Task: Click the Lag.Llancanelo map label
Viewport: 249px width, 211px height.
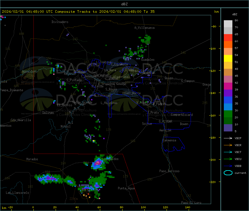Action: [x=17, y=193]
